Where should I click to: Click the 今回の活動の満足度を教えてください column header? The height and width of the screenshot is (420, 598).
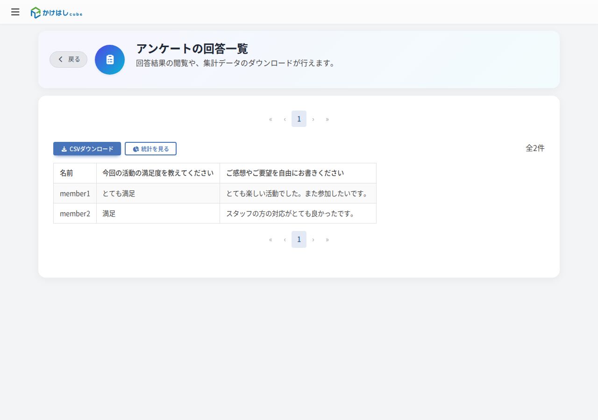coord(158,173)
